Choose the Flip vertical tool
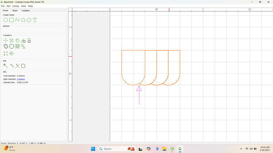This screenshot has height=153, width=273. (29, 41)
